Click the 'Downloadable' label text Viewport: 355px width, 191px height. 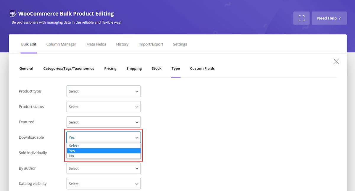click(31, 137)
